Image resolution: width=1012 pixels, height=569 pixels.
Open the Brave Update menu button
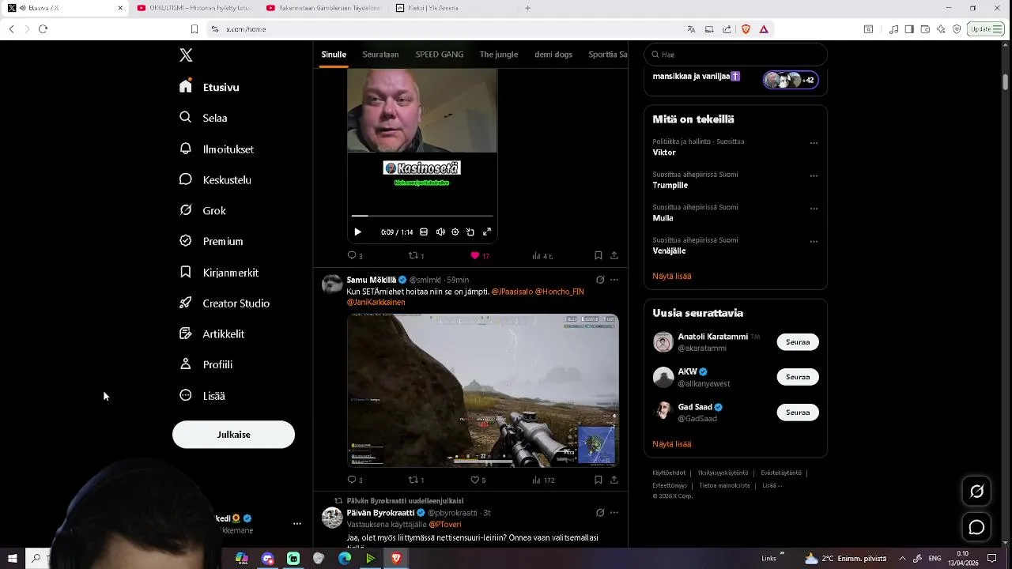[x=986, y=29]
